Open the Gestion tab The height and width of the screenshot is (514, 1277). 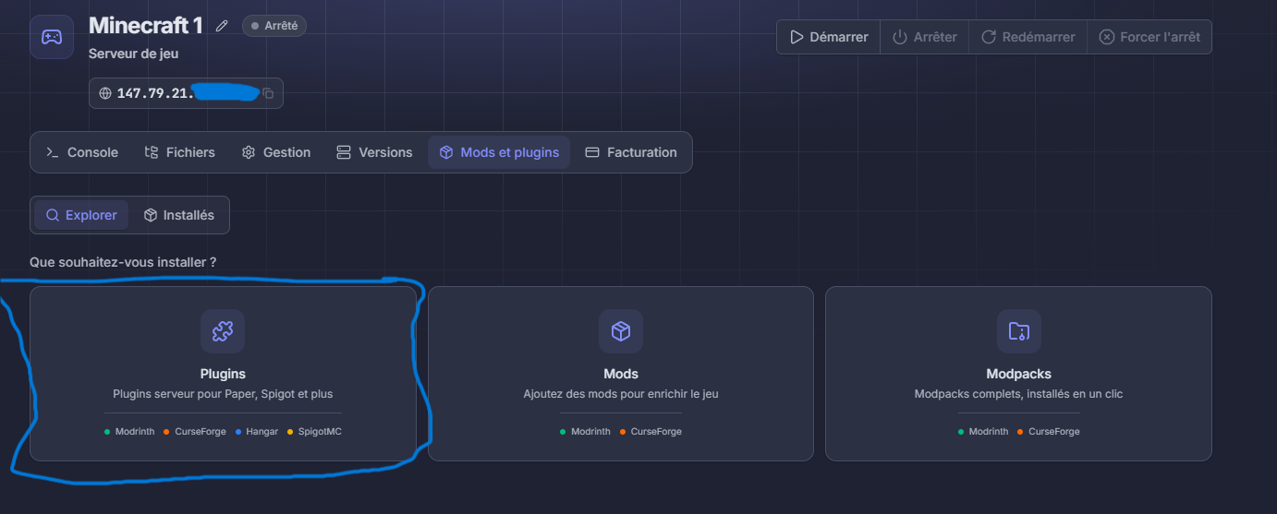[x=276, y=152]
